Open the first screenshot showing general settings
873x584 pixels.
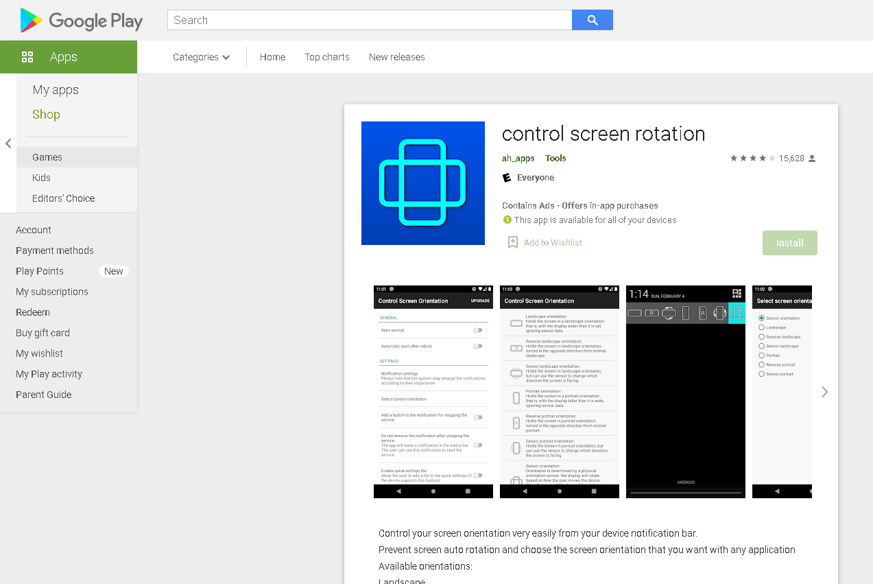point(433,392)
